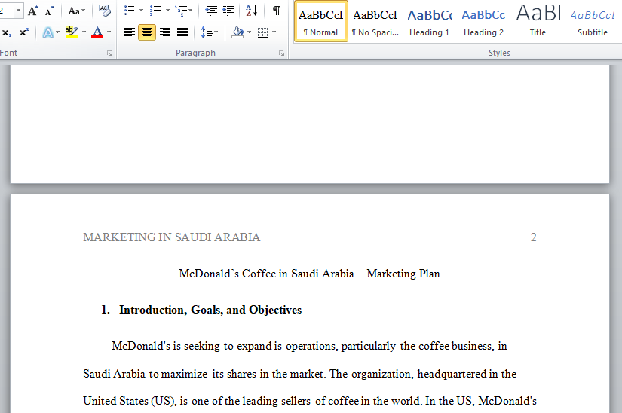Click the Increase Indent icon
622x413 pixels.
click(228, 11)
